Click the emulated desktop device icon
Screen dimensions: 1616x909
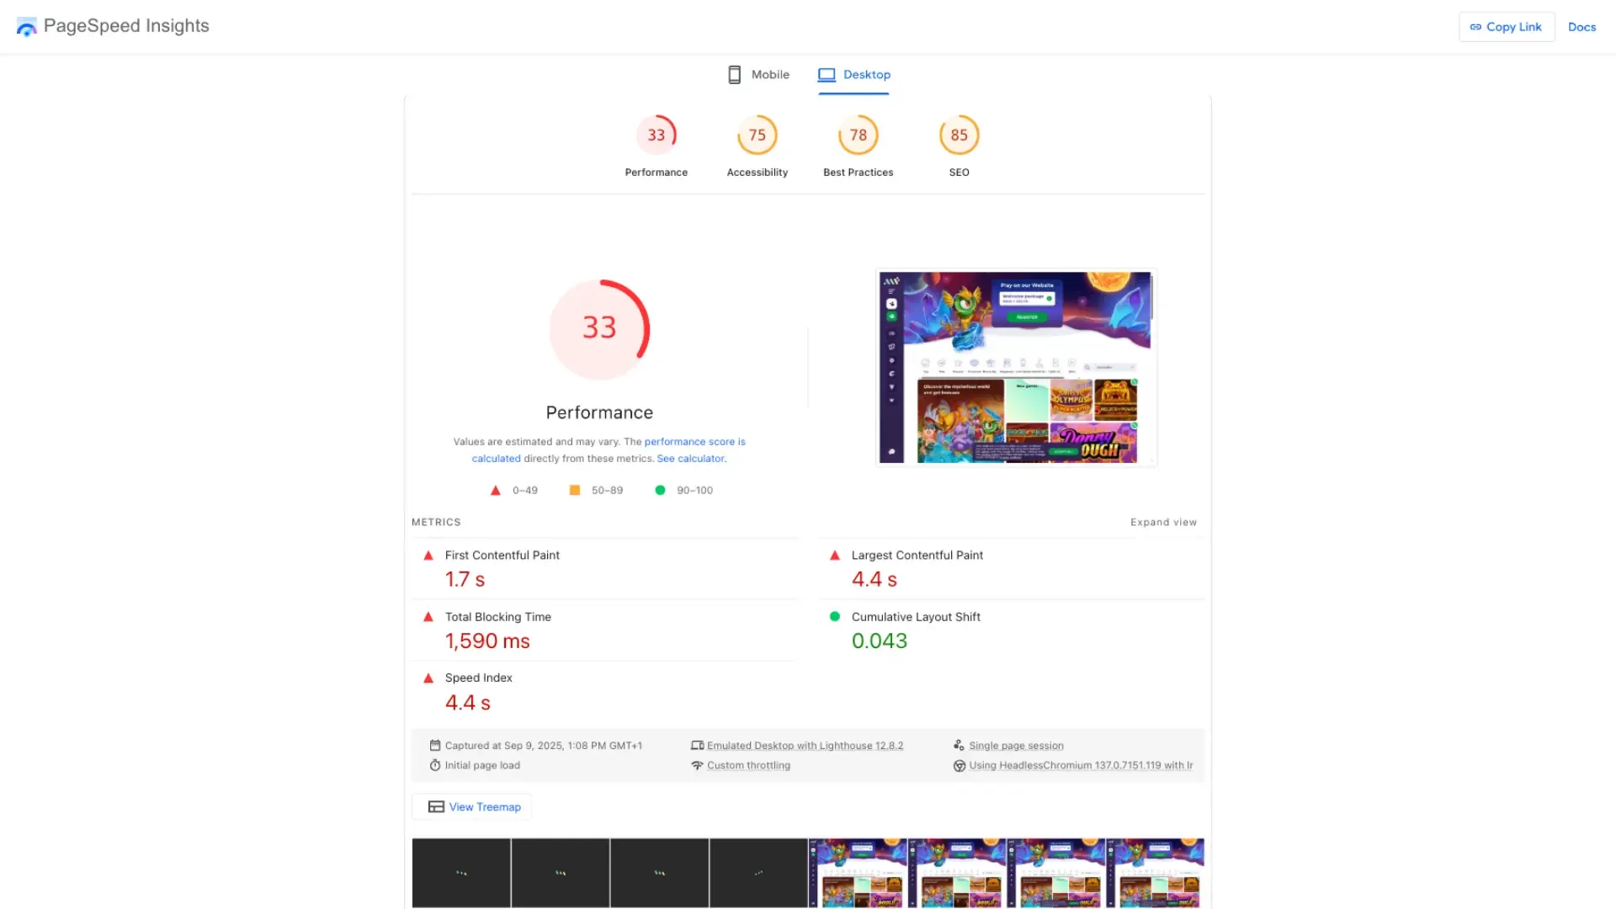pyautogui.click(x=697, y=746)
